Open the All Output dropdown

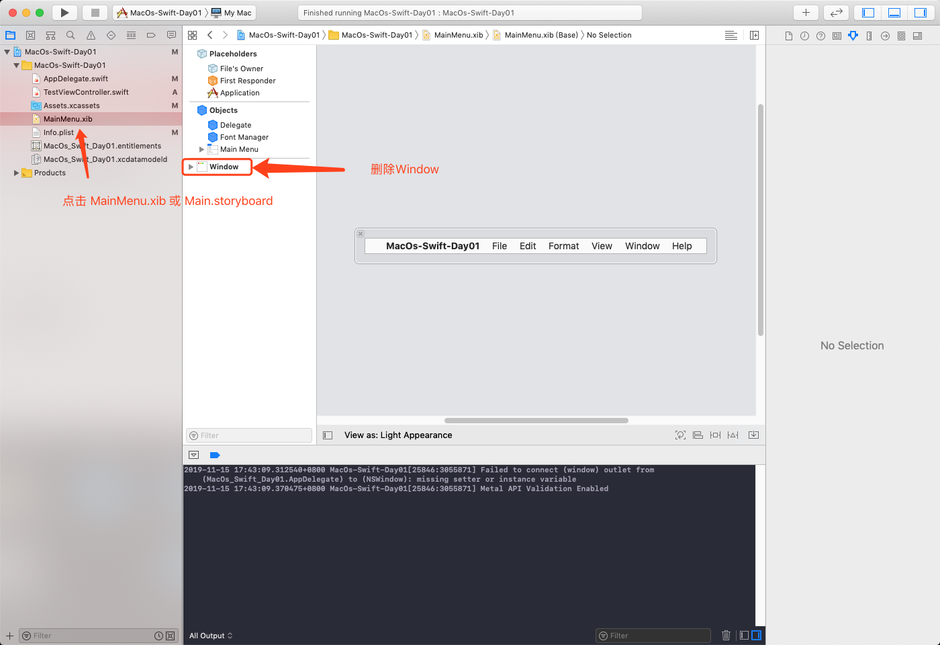coord(211,636)
